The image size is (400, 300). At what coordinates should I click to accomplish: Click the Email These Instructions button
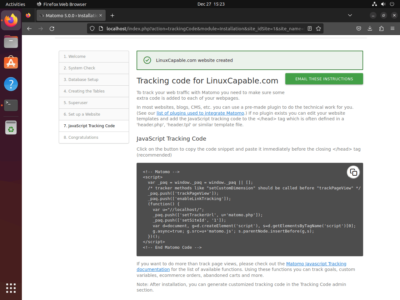click(x=324, y=79)
